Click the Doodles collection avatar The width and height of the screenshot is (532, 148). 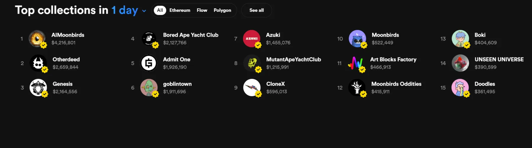pyautogui.click(x=460, y=88)
